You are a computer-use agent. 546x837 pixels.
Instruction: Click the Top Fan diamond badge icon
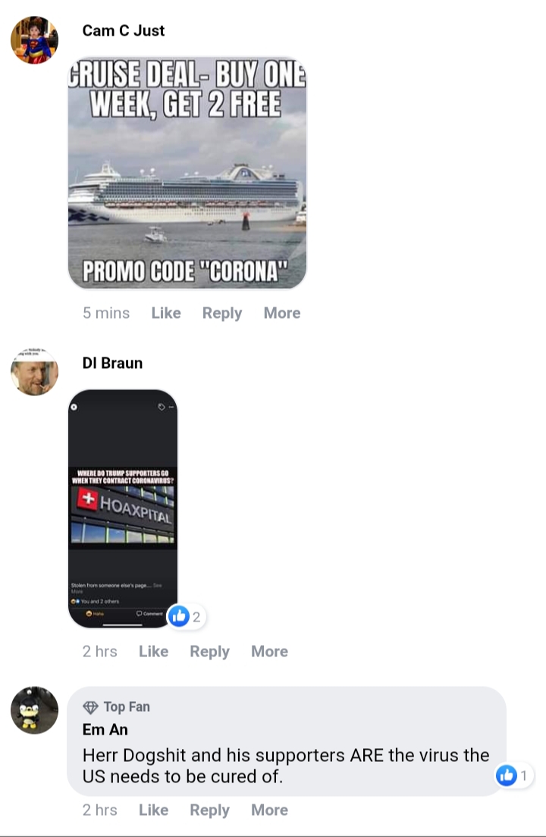(91, 707)
